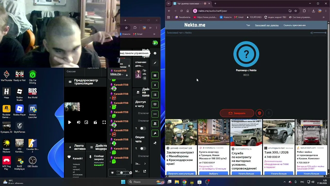The width and height of the screenshot is (330, 186).
Task: Click the stream preview icon in Twitch sidebar
Action: pyautogui.click(x=155, y=75)
